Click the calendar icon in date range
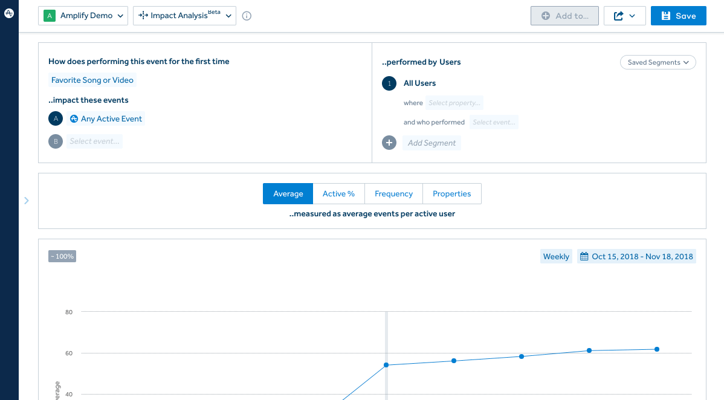 click(x=584, y=257)
